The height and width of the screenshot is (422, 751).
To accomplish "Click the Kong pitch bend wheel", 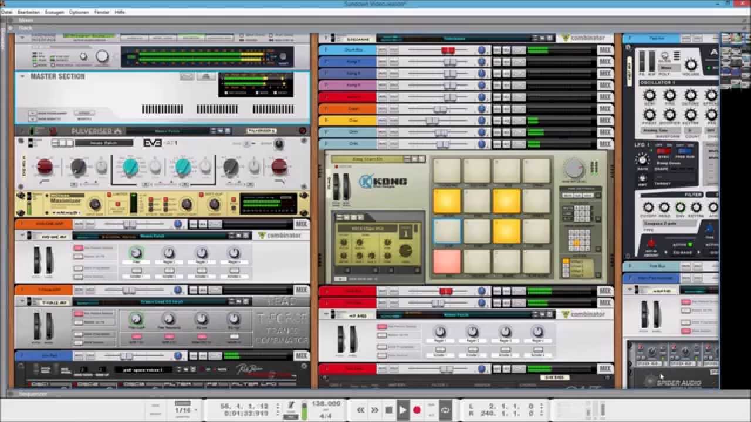I will click(337, 186).
